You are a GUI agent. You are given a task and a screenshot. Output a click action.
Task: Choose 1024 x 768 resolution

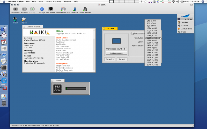coord(153,30)
